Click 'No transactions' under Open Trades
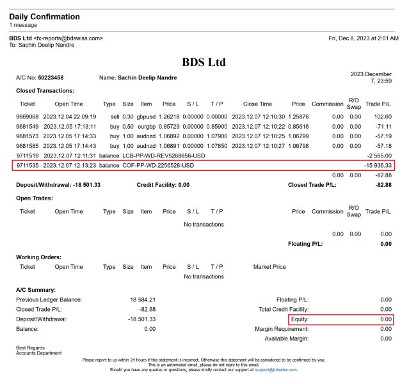The width and height of the screenshot is (409, 384). pyautogui.click(x=204, y=225)
